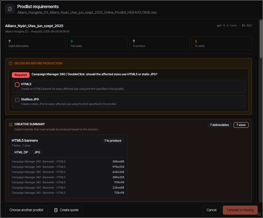Click the spreadsheet document icon beside Prodlist requirements
Image resolution: width=263 pixels, height=218 pixels.
[x=10, y=9]
